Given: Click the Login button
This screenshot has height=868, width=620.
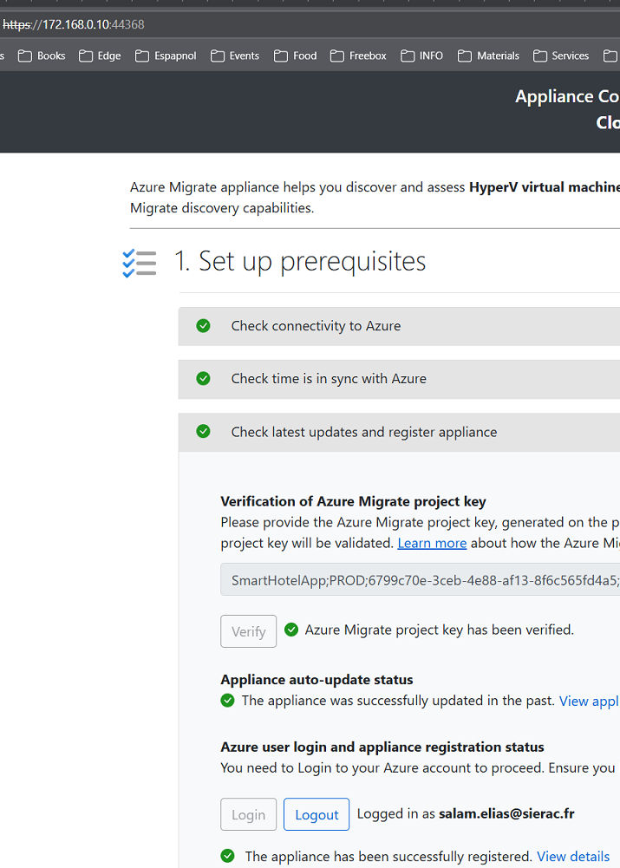Looking at the screenshot, I should 249,814.
